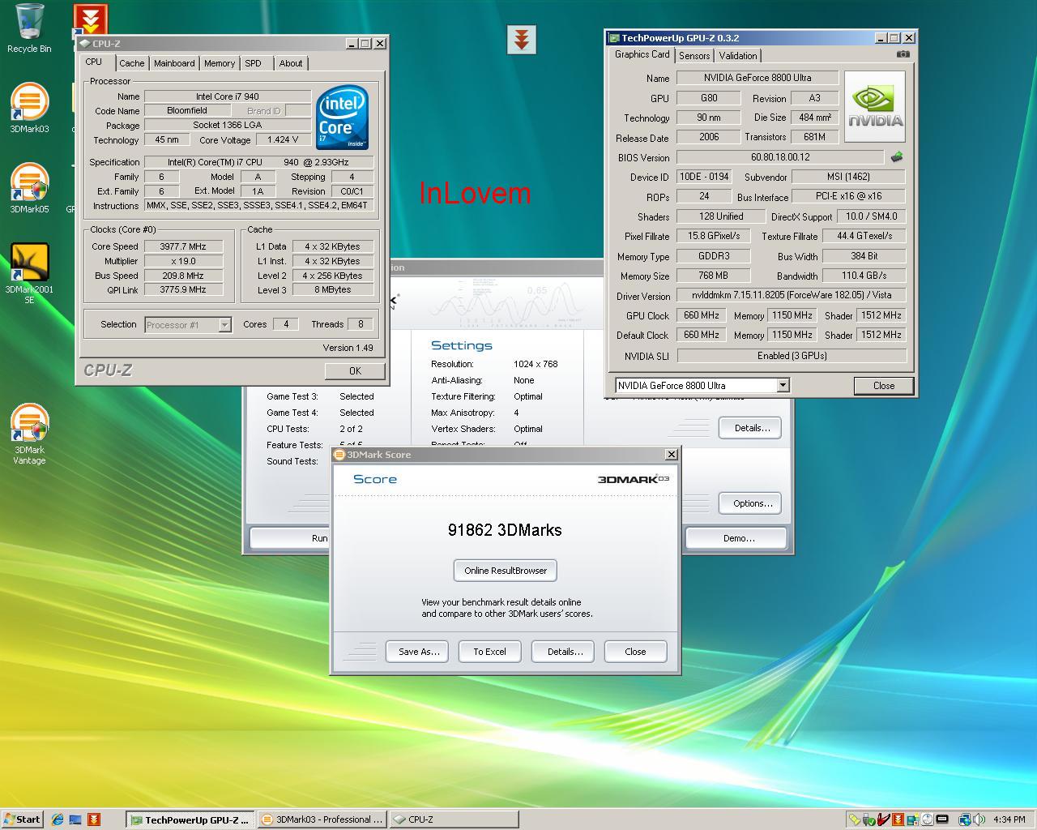1037x830 pixels.
Task: Click the volume speaker icon in the system tray
Action: pos(978,819)
